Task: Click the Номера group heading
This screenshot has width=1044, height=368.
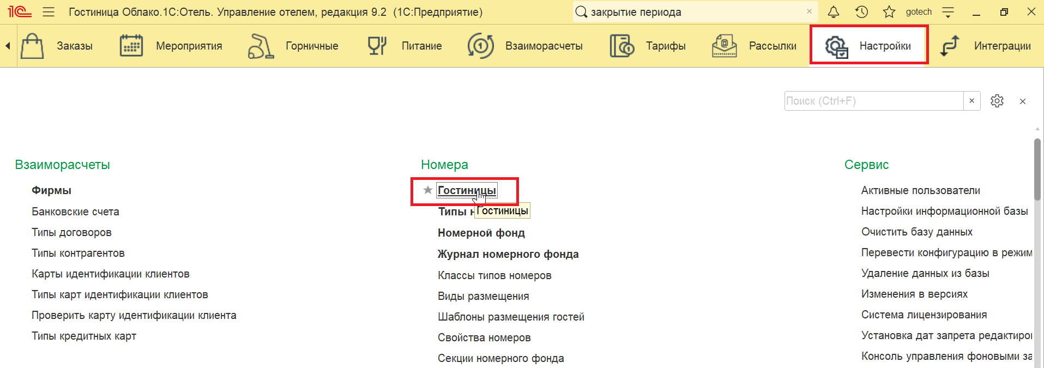Action: 444,165
